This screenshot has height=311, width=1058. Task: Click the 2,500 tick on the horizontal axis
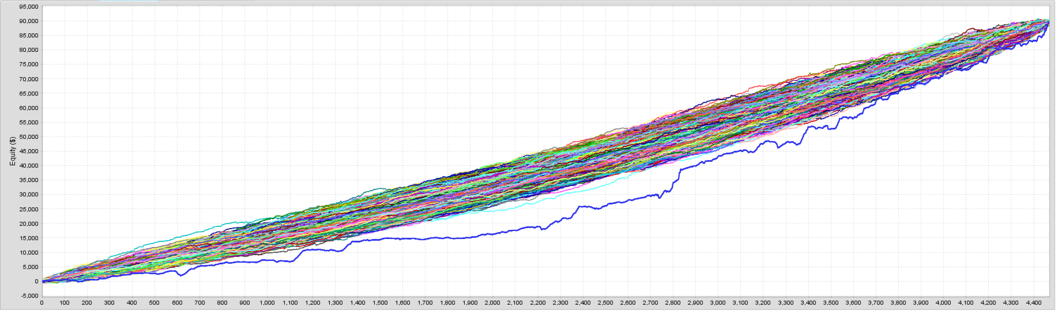pyautogui.click(x=605, y=303)
